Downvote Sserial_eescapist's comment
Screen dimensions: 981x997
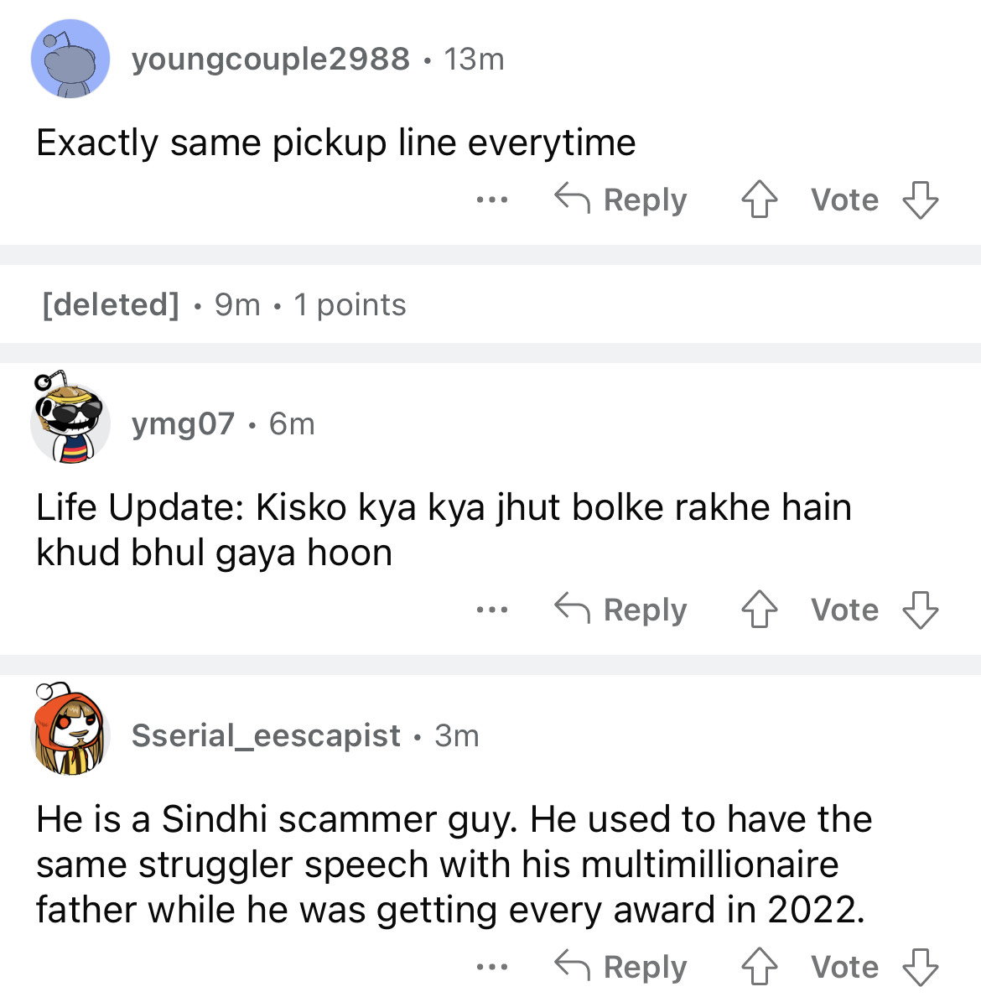920,967
